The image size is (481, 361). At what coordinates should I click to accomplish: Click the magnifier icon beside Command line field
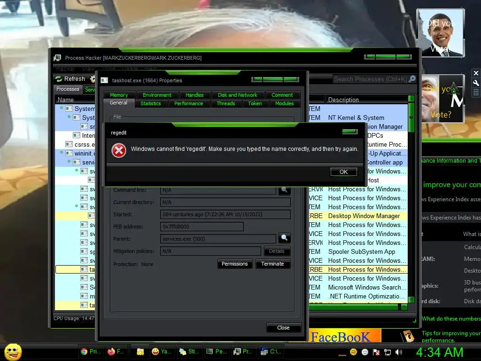pyautogui.click(x=284, y=190)
